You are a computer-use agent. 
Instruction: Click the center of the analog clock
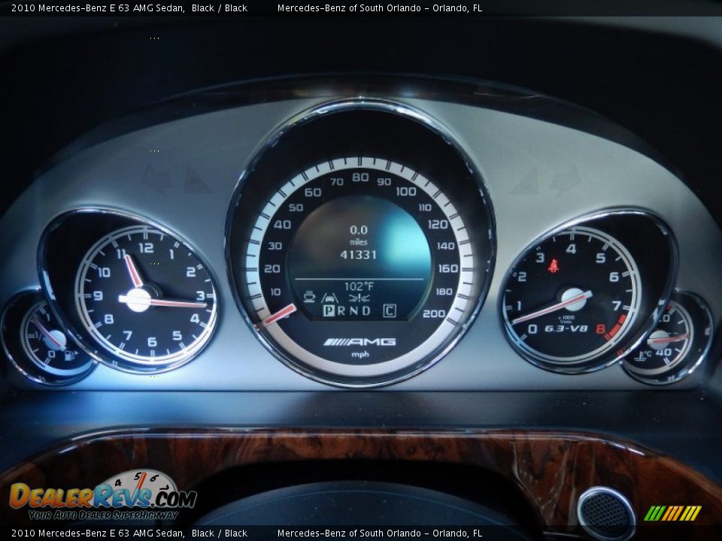138,299
